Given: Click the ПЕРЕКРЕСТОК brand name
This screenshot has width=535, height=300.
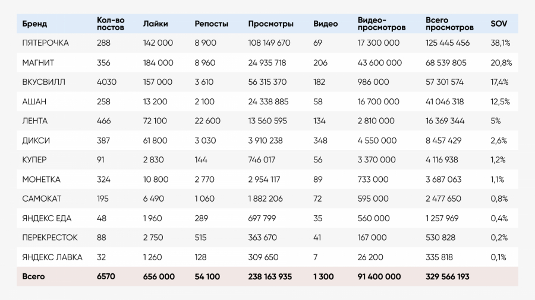Looking at the screenshot, I should pyautogui.click(x=50, y=238).
